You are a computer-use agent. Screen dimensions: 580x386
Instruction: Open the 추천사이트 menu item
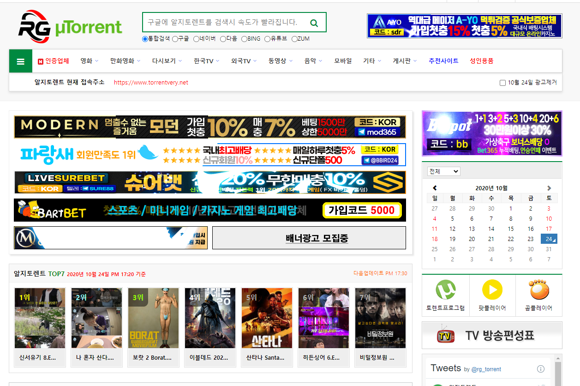[x=443, y=61]
